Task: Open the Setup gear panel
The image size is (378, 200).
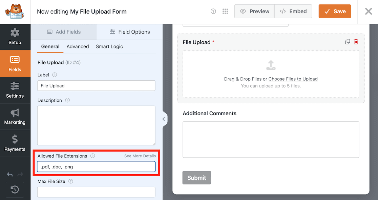Action: (15, 37)
